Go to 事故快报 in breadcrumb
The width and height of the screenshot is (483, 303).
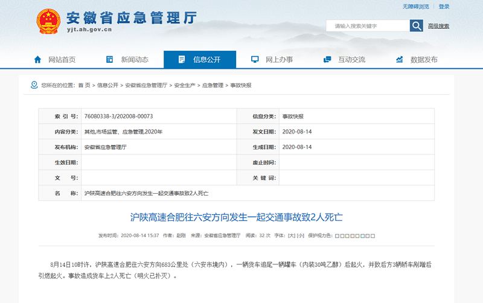point(241,85)
